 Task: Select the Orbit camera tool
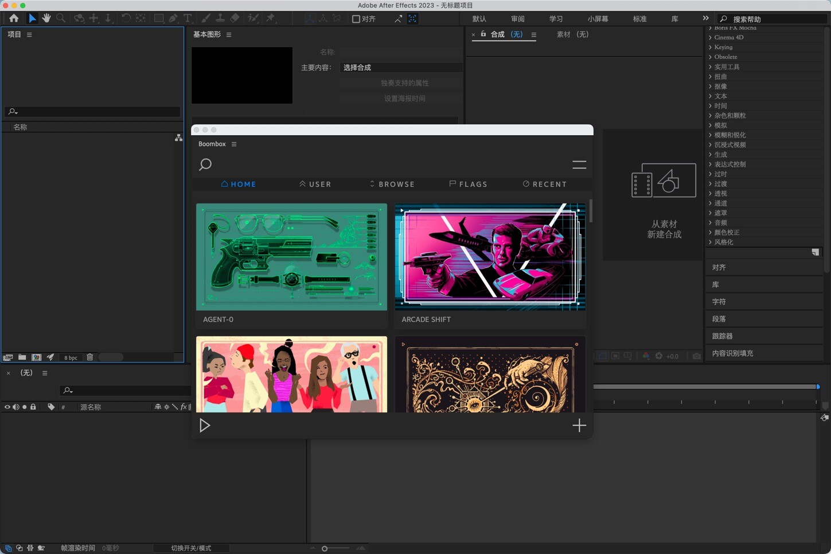point(79,18)
